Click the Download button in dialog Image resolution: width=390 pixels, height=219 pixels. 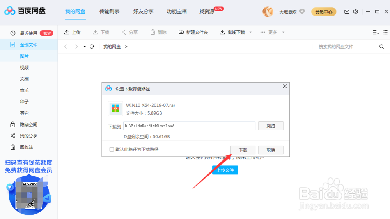click(x=243, y=150)
